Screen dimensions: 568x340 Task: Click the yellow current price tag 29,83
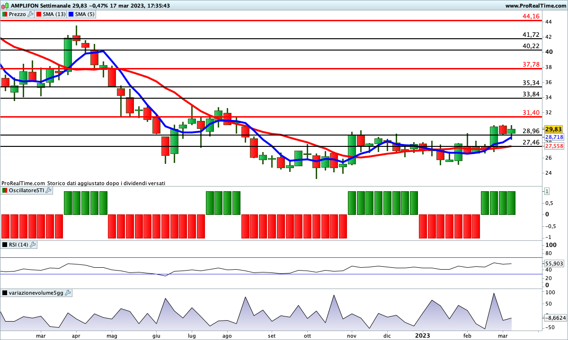(x=553, y=129)
